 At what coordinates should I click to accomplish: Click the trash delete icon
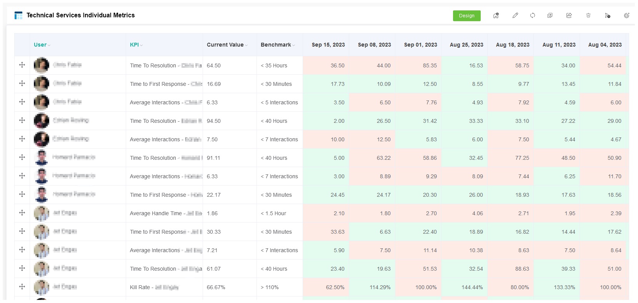(x=588, y=15)
